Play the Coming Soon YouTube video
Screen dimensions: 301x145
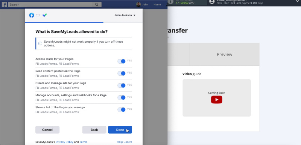pyautogui.click(x=217, y=100)
